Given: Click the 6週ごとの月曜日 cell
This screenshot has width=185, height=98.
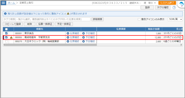Looking at the screenshot, I should (172, 41).
